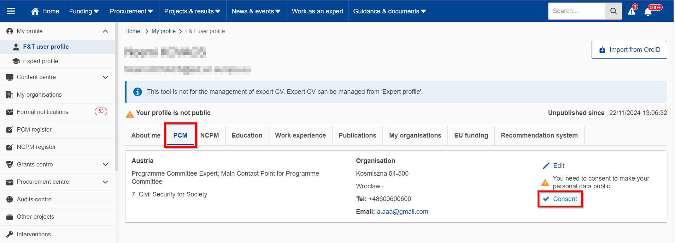The width and height of the screenshot is (675, 243).
Task: Focus the Search input field
Action: [576, 11]
